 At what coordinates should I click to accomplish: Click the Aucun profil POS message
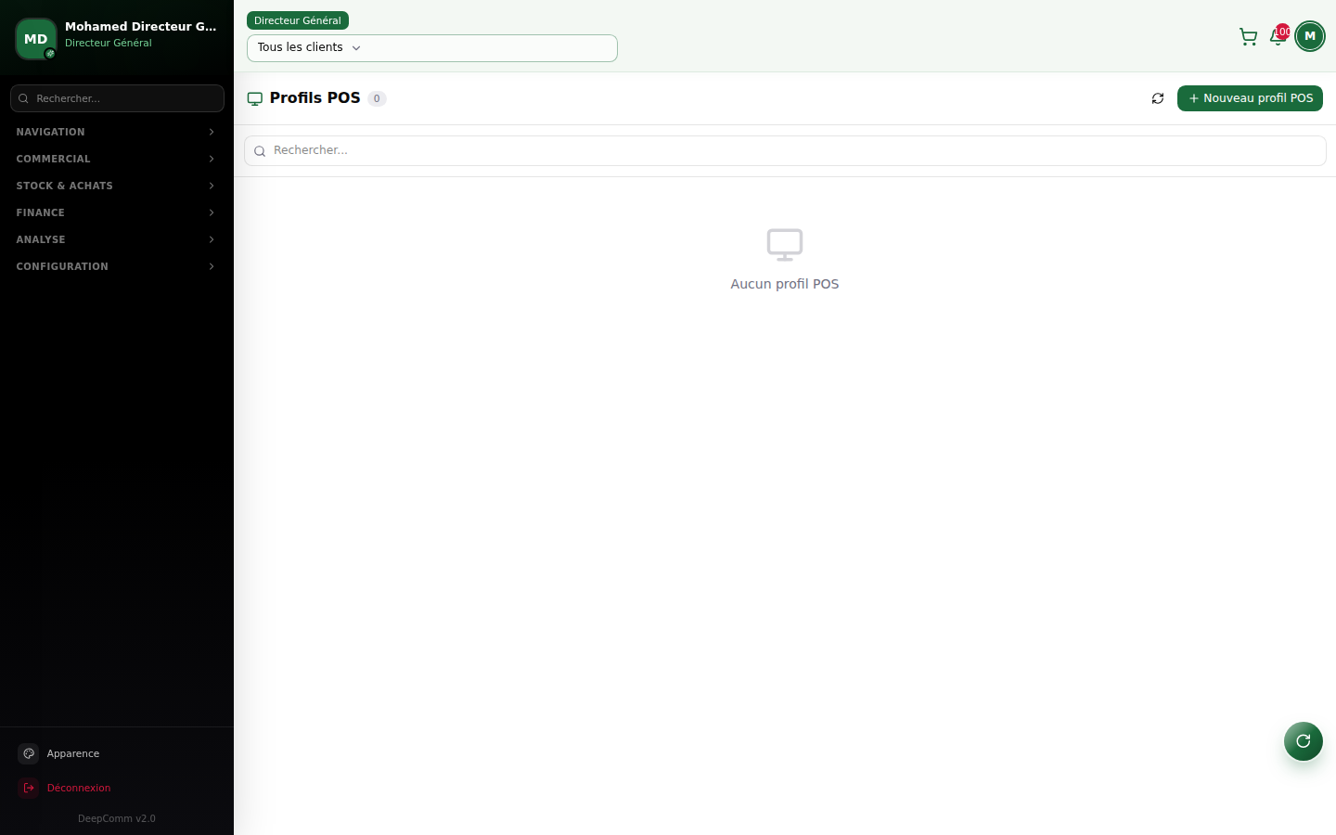point(785,284)
